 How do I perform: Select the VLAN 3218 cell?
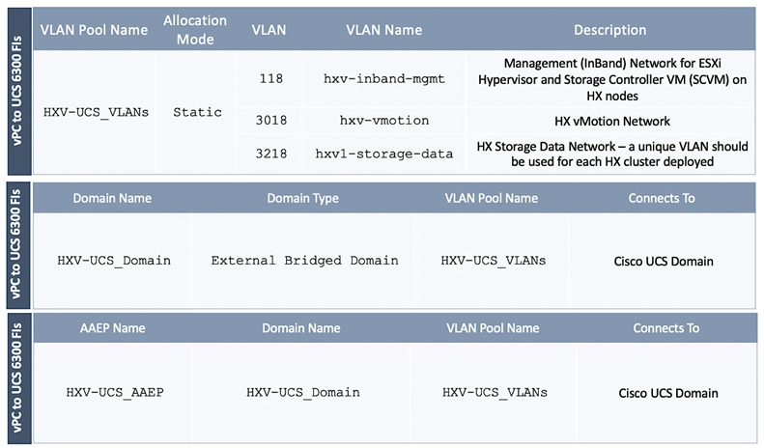[269, 153]
